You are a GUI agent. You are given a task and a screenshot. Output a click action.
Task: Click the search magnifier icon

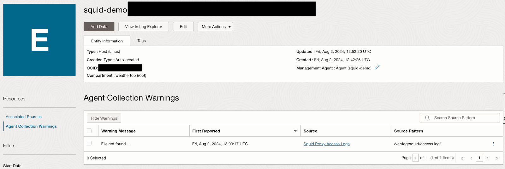427,118
